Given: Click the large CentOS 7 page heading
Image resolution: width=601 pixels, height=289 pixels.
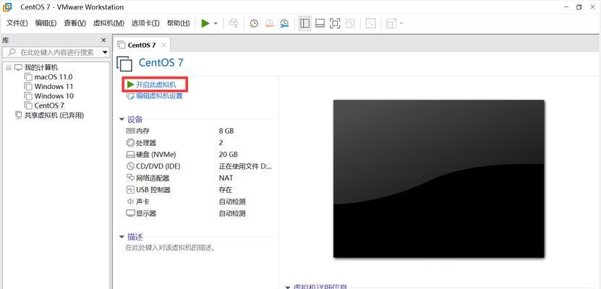Looking at the screenshot, I should [161, 63].
